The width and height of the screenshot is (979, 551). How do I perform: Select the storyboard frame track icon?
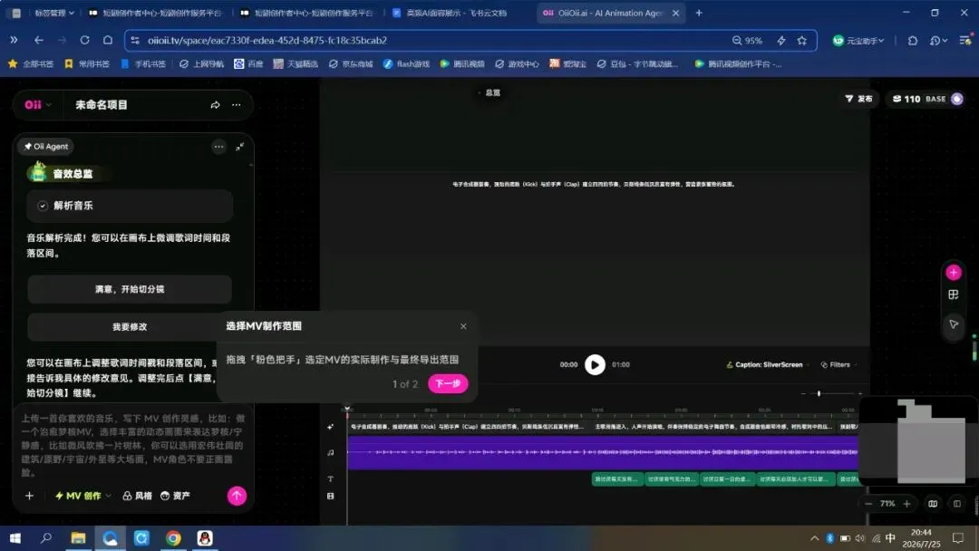(x=330, y=496)
